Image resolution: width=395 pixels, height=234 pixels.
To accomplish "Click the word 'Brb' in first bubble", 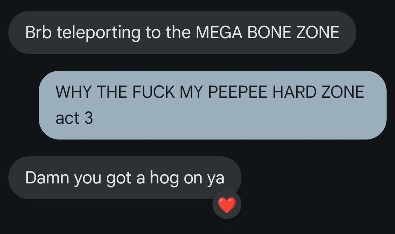I will coord(38,32).
